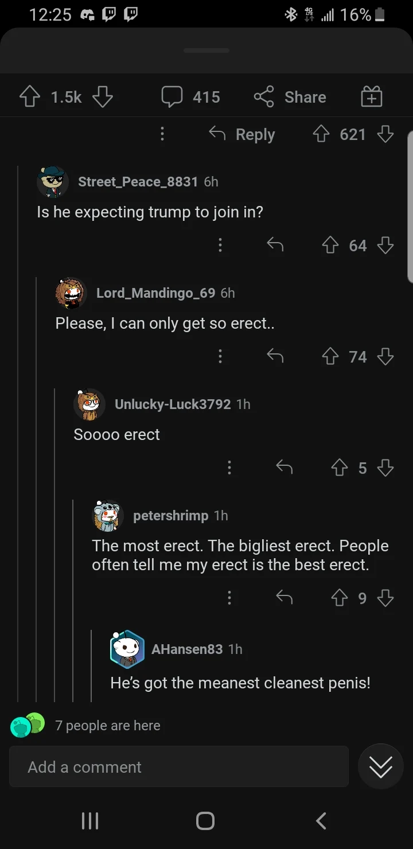The height and width of the screenshot is (849, 413).
Task: Upvote the post showing 1.5k
Action: pyautogui.click(x=29, y=96)
